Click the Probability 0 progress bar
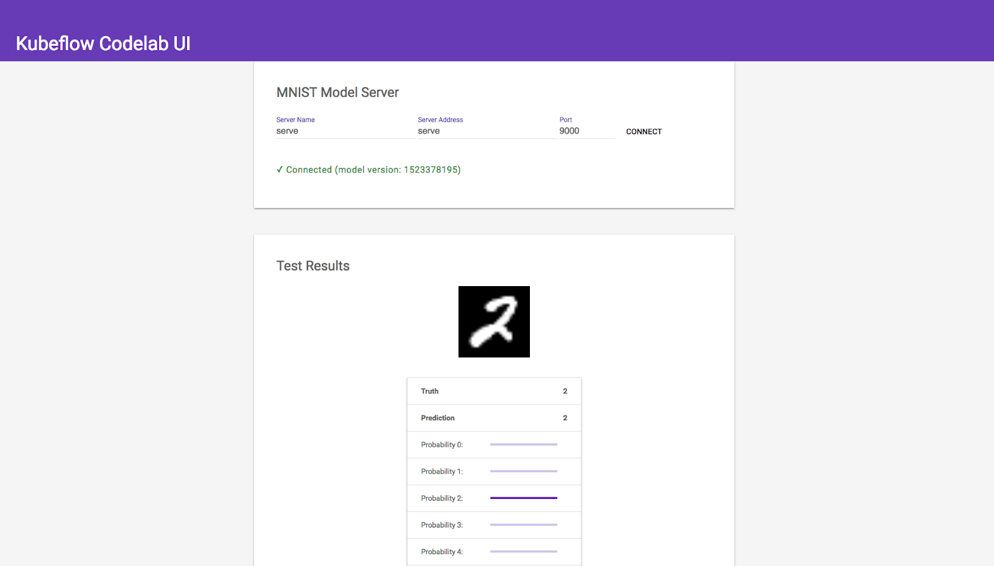 tap(524, 444)
